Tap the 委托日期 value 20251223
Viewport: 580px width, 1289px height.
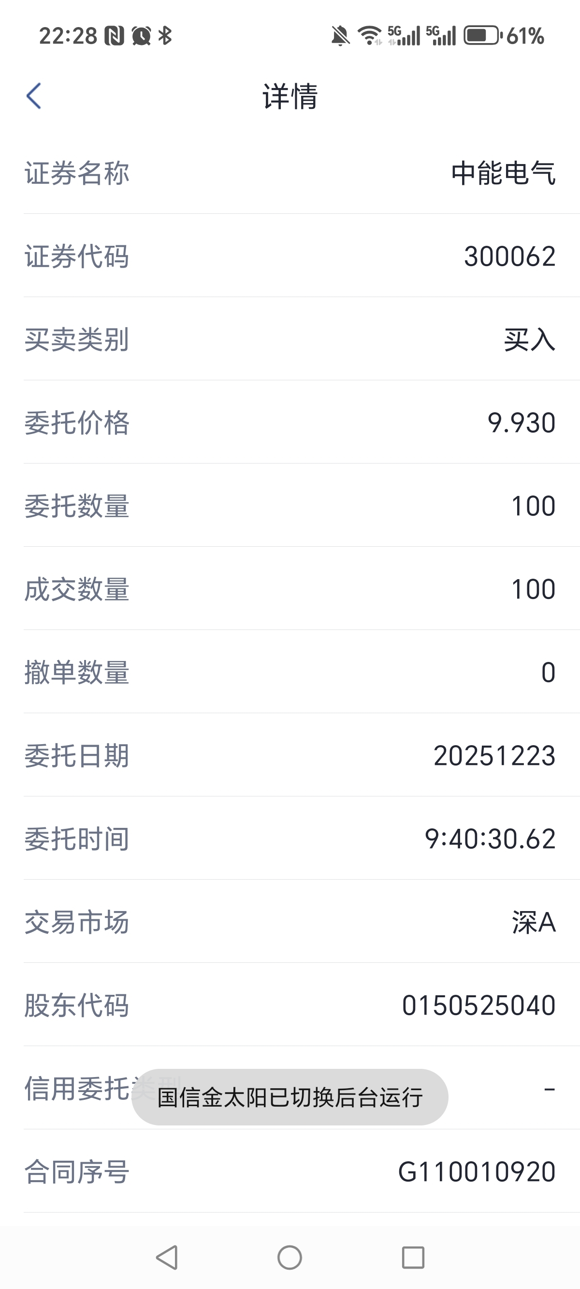point(494,756)
